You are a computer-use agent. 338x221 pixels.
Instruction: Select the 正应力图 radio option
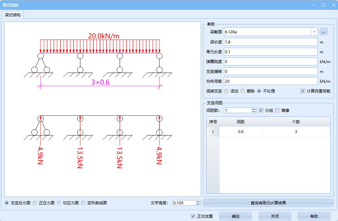tap(35, 203)
